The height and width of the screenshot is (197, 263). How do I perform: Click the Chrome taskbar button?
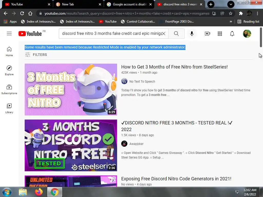(x=55, y=192)
